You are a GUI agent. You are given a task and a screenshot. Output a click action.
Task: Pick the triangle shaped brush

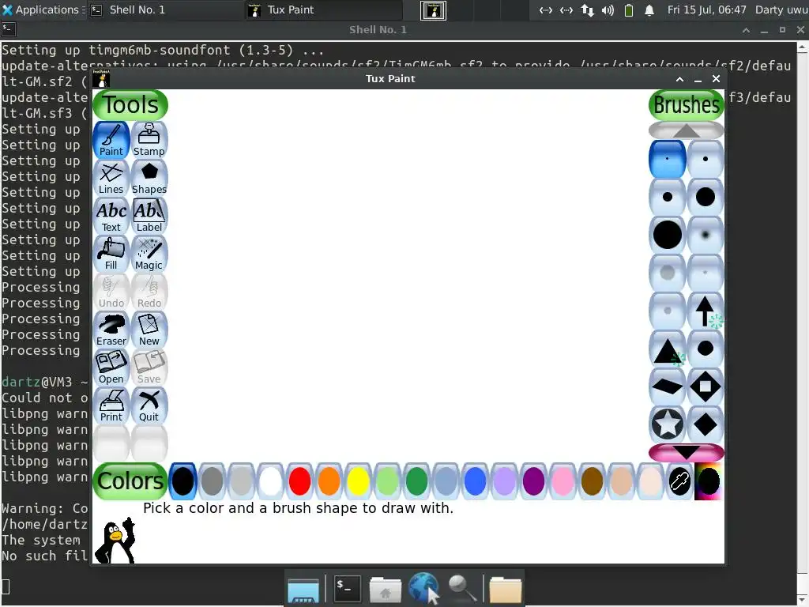coord(667,349)
